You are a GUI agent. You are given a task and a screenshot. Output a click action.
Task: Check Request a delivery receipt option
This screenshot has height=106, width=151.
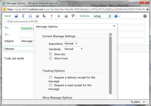pos(51,77)
